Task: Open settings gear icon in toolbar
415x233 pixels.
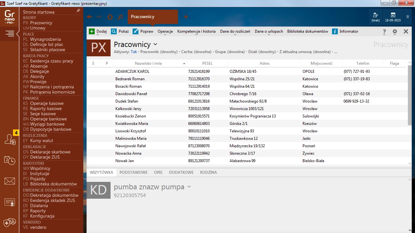Action: pyautogui.click(x=395, y=32)
